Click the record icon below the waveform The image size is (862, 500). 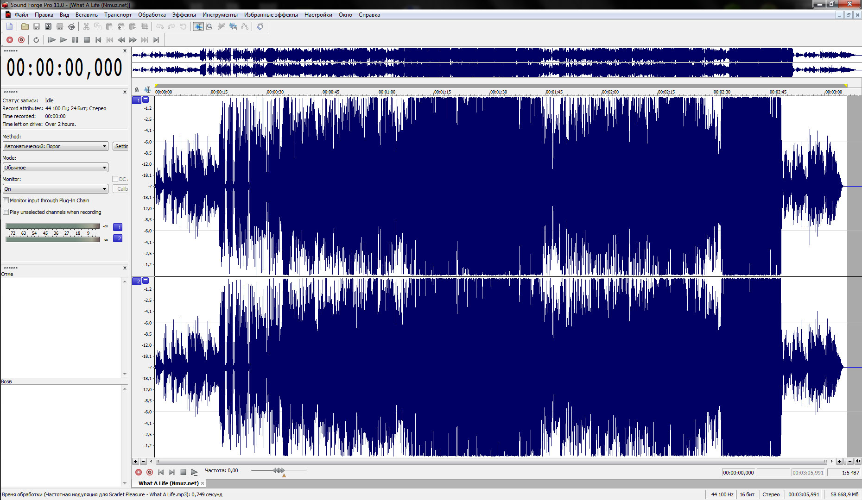pos(138,472)
